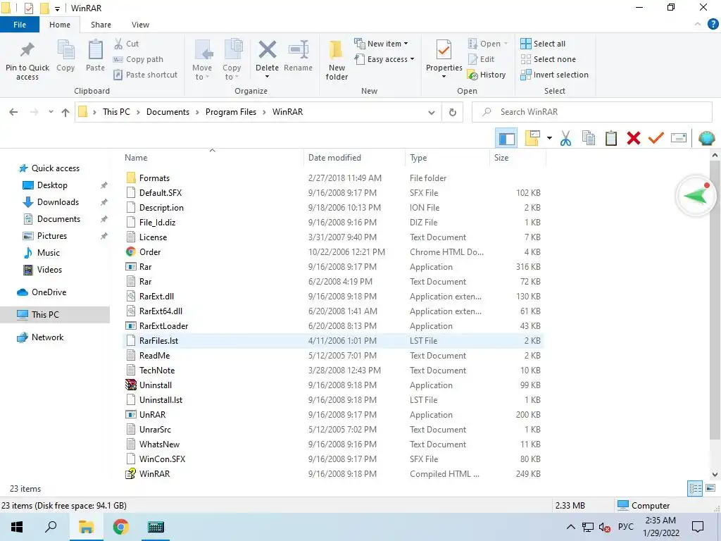Select Network in navigation pane
The height and width of the screenshot is (541, 721).
click(47, 337)
